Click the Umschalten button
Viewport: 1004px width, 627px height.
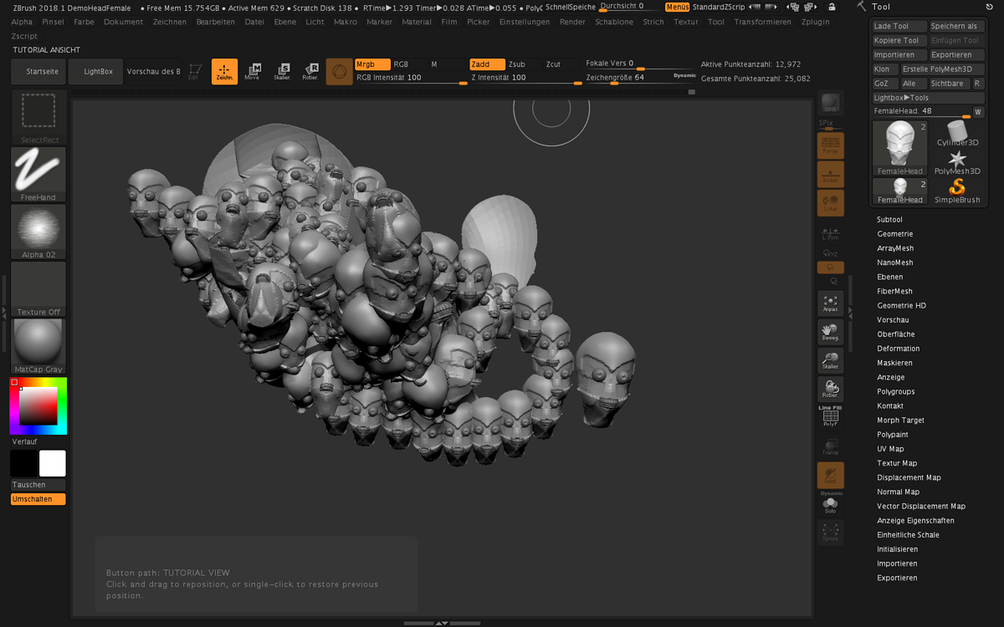(38, 499)
